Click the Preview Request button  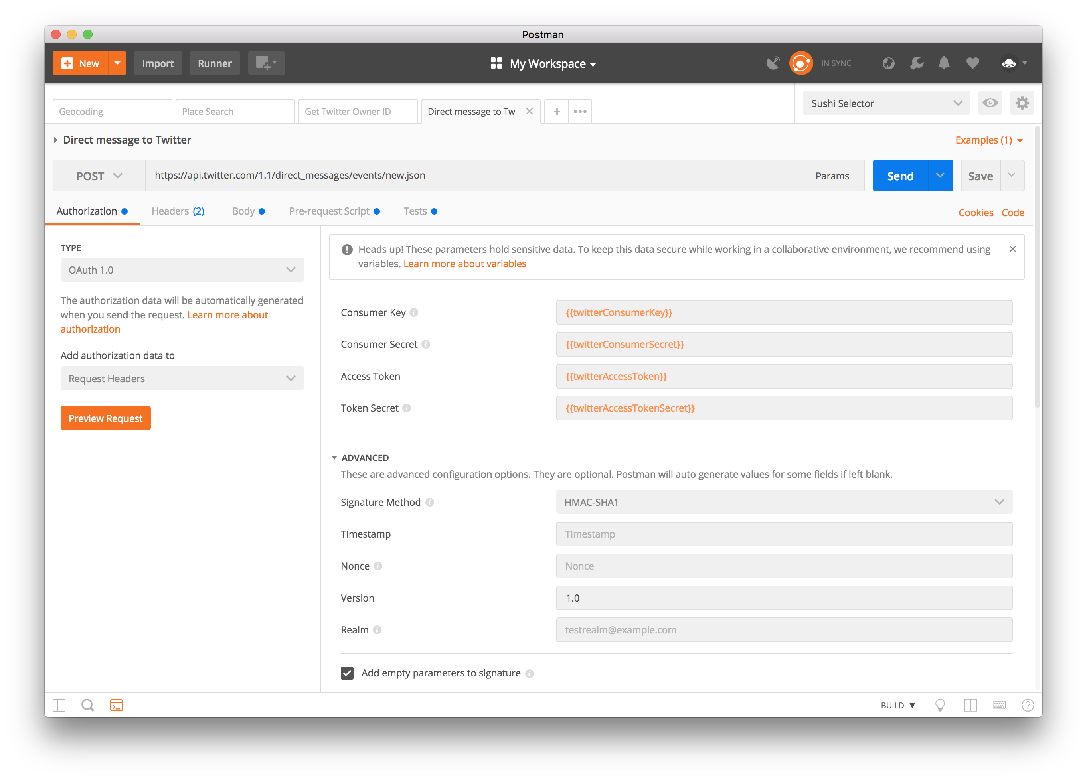pos(105,418)
